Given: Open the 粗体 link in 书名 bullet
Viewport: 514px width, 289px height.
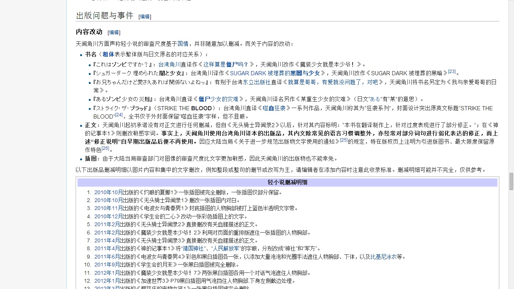Looking at the screenshot, I should (x=108, y=54).
